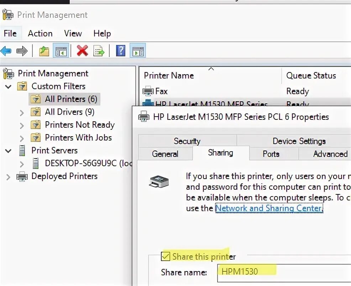351x286 pixels.
Task: Expand the Printers With Jobs node
Action: click(x=22, y=138)
